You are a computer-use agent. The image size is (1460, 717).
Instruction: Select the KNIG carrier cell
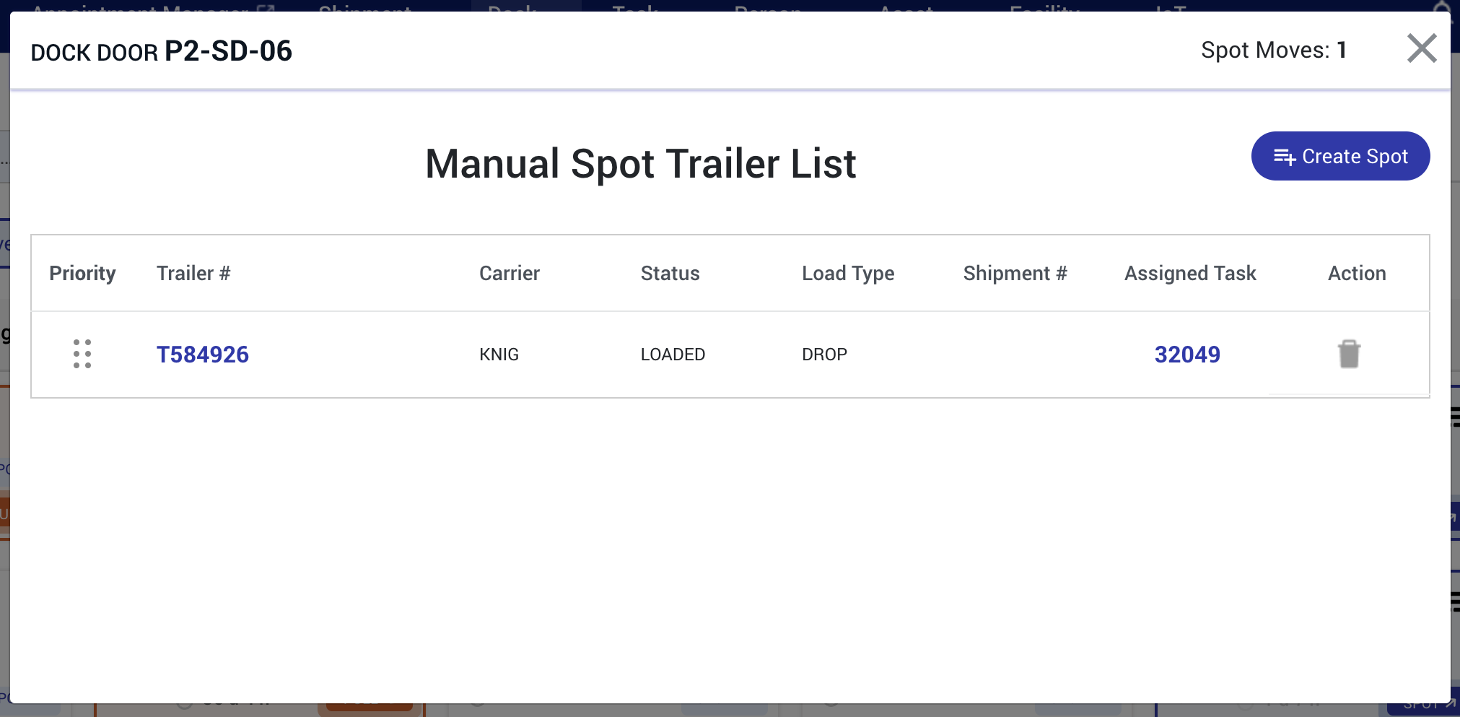tap(499, 355)
